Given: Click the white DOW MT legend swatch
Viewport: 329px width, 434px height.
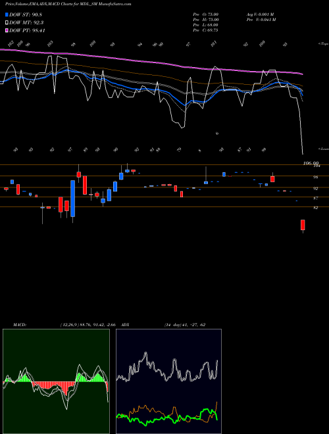Looking at the screenshot, I should 7,23.
